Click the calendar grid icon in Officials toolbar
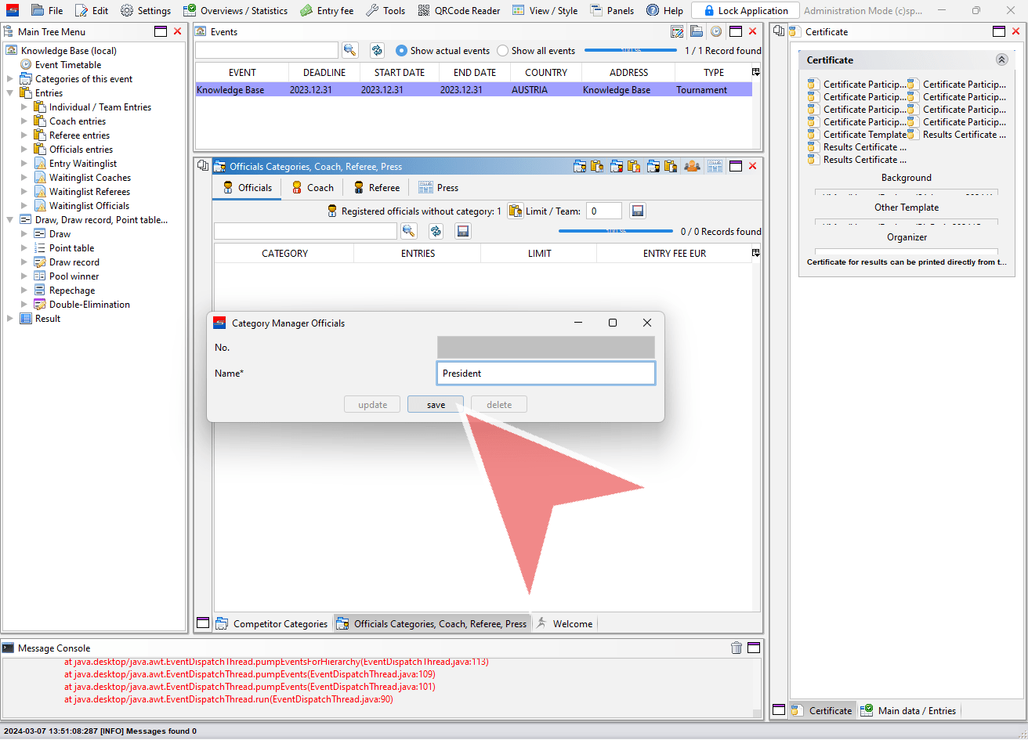Viewport: 1028px width, 740px height. point(715,166)
